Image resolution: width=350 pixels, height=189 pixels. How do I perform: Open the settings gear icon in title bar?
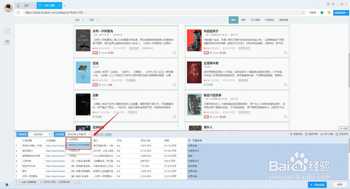pos(333,4)
